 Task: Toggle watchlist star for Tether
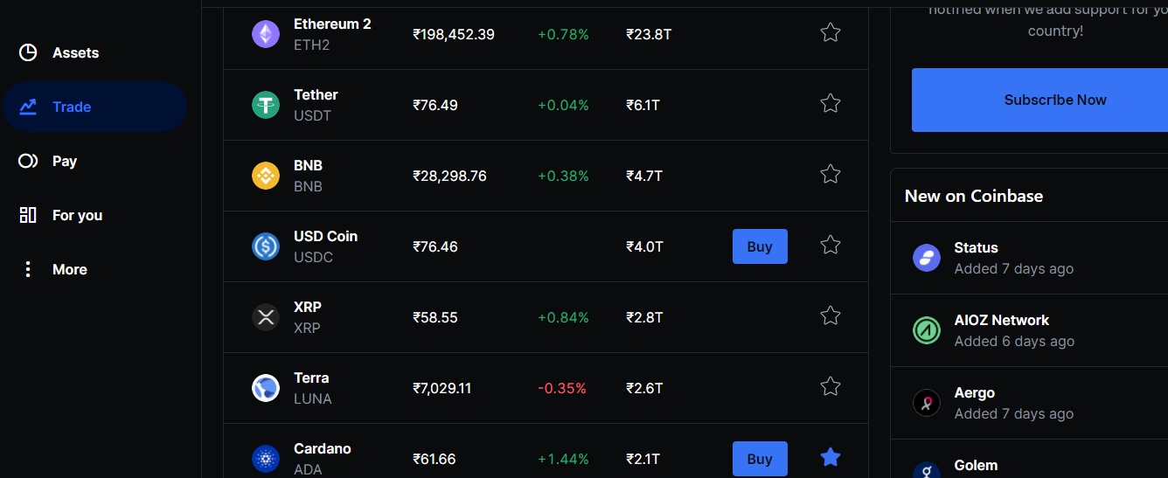click(831, 104)
